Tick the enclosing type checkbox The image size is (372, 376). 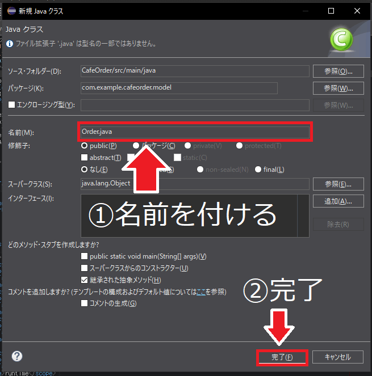12,105
